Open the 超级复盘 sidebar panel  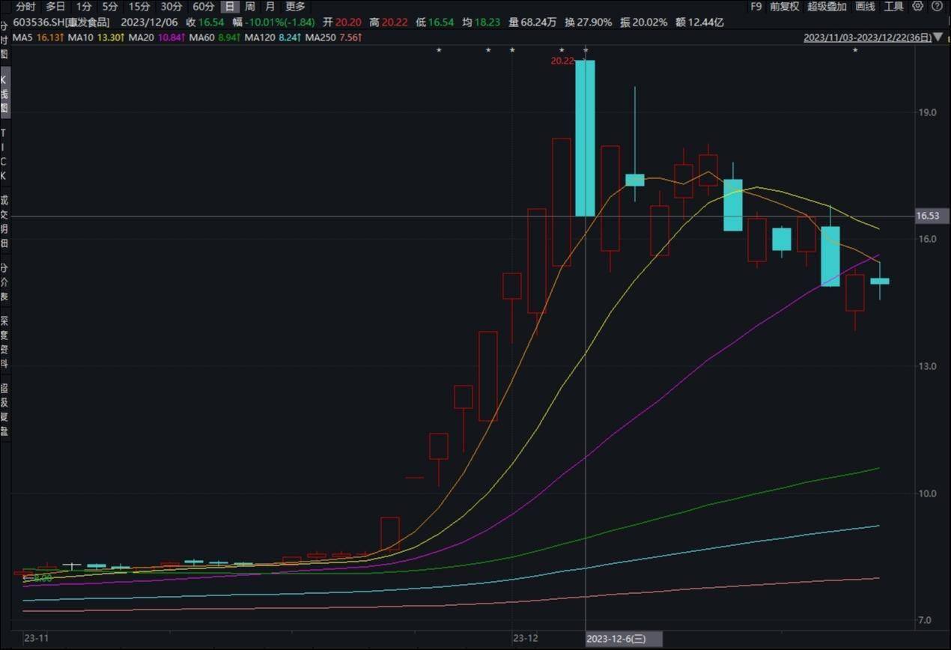click(x=4, y=410)
